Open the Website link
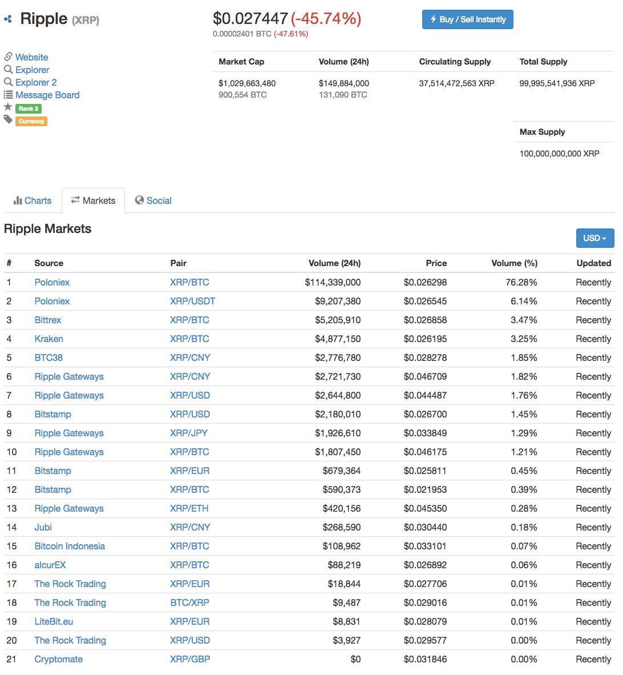 [x=32, y=57]
